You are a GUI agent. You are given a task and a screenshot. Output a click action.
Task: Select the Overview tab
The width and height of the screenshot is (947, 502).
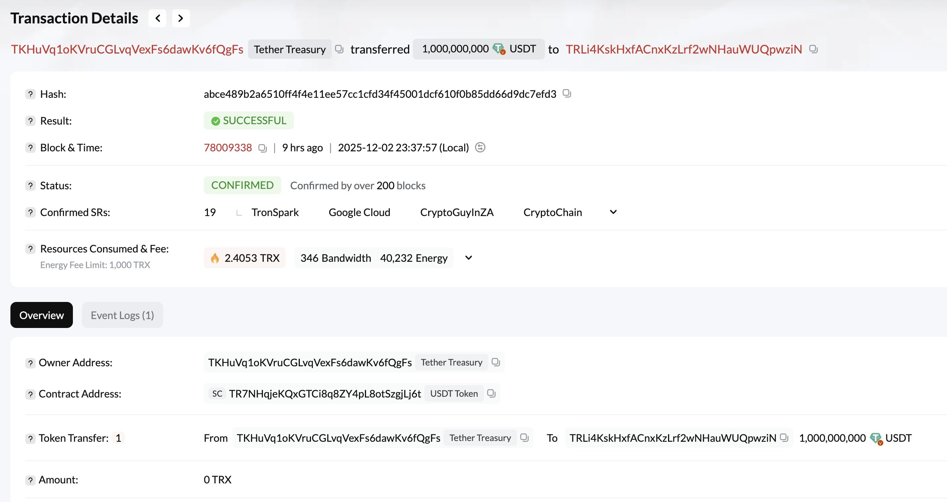[x=41, y=315]
